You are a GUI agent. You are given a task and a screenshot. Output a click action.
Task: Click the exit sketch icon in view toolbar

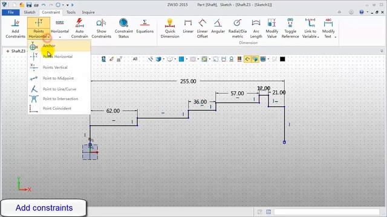(x=103, y=59)
